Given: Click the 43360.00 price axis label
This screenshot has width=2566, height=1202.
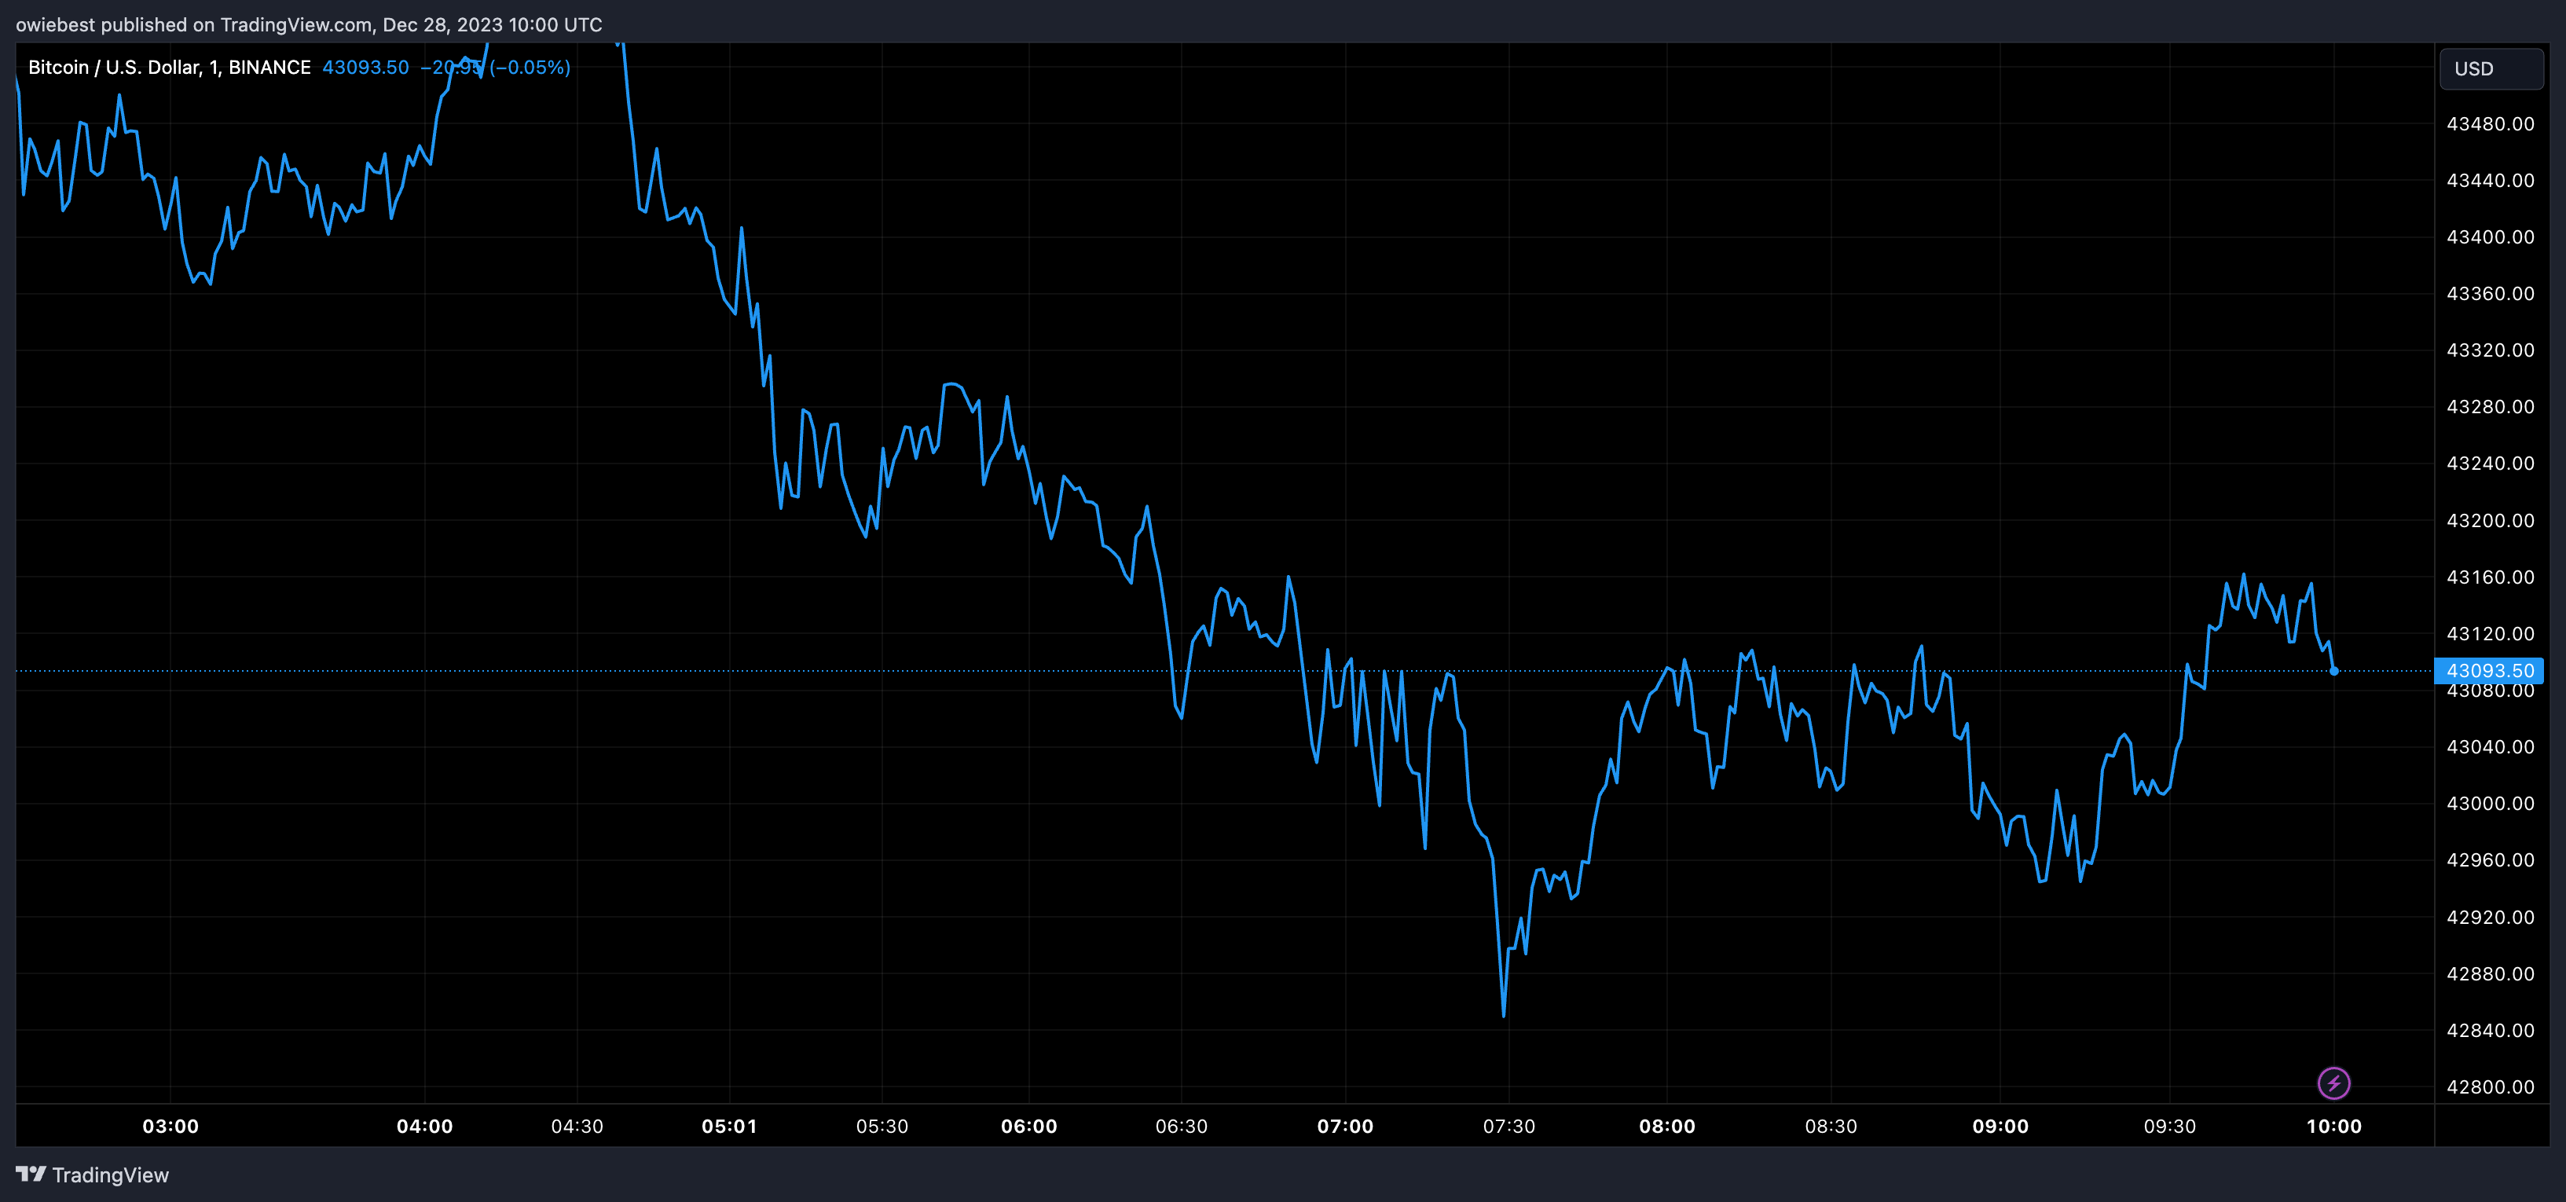Looking at the screenshot, I should (2491, 294).
